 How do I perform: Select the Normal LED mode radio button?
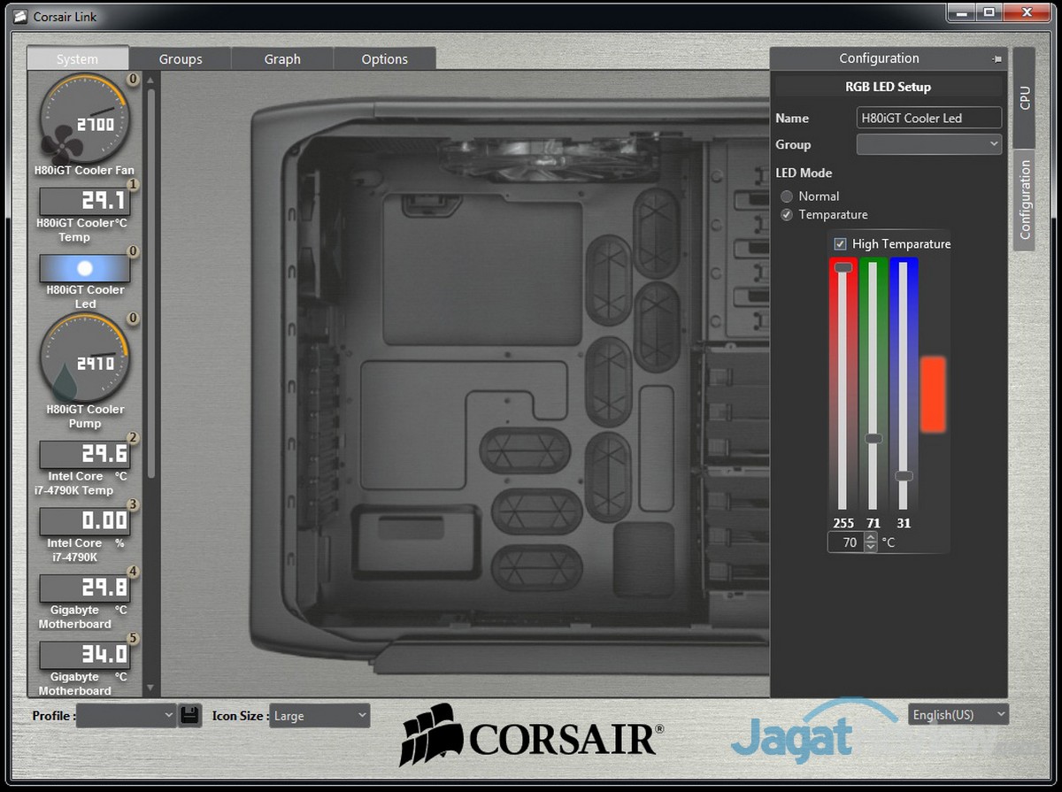786,196
